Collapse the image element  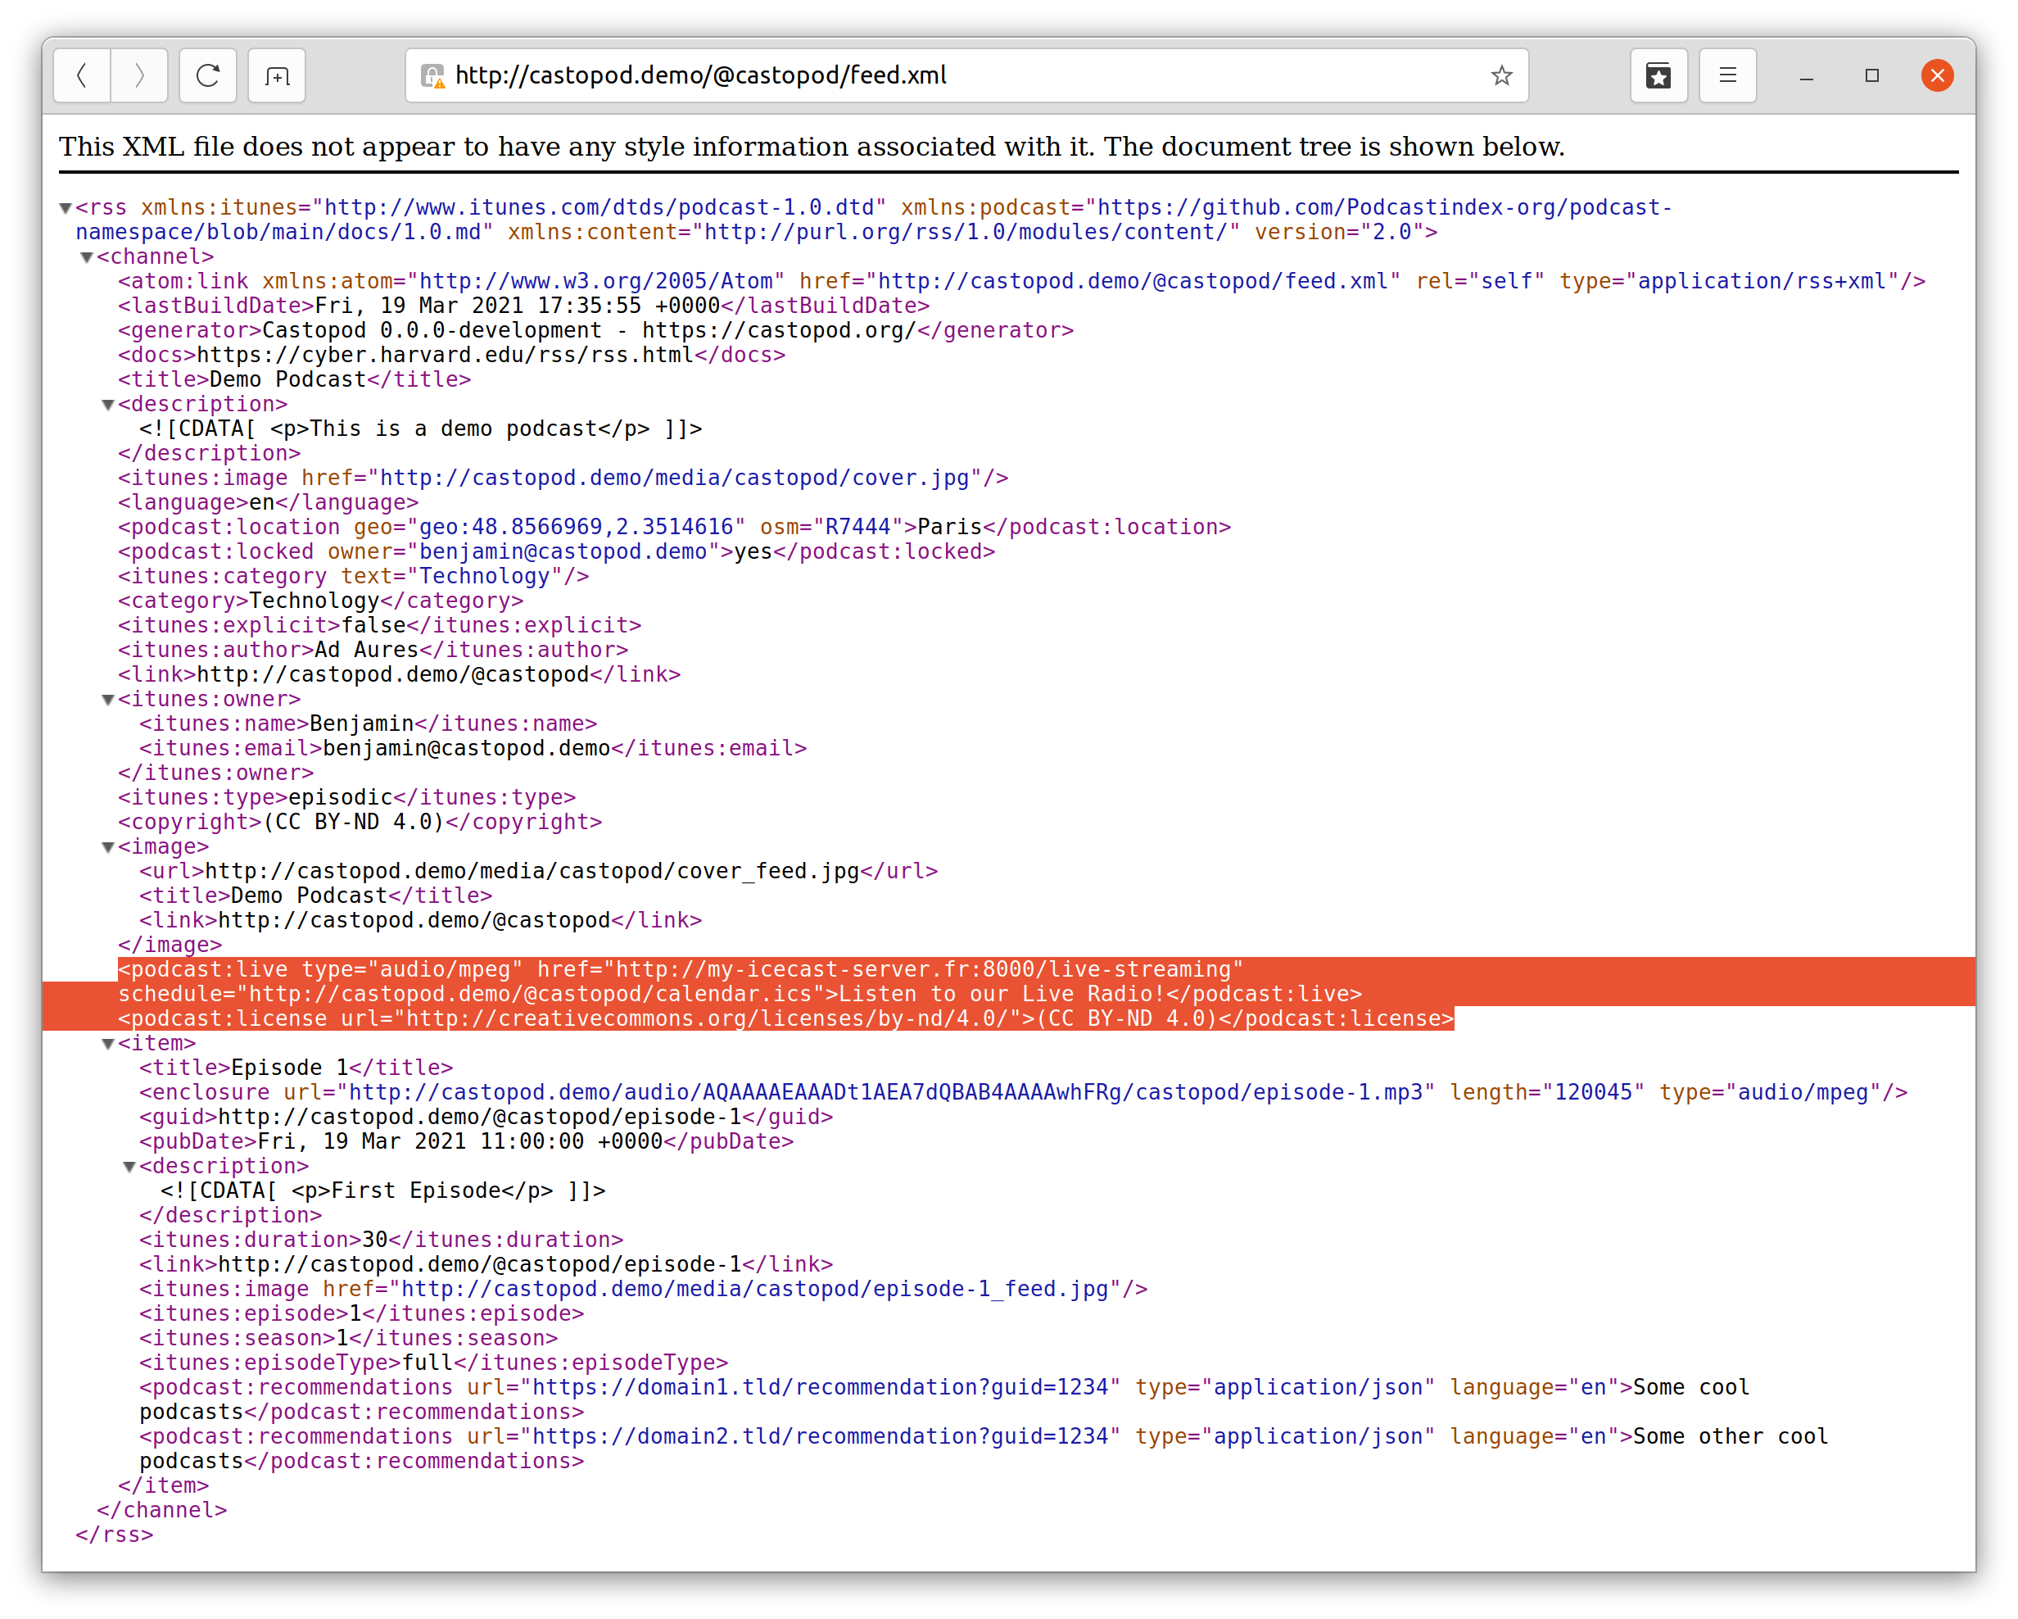click(x=107, y=847)
